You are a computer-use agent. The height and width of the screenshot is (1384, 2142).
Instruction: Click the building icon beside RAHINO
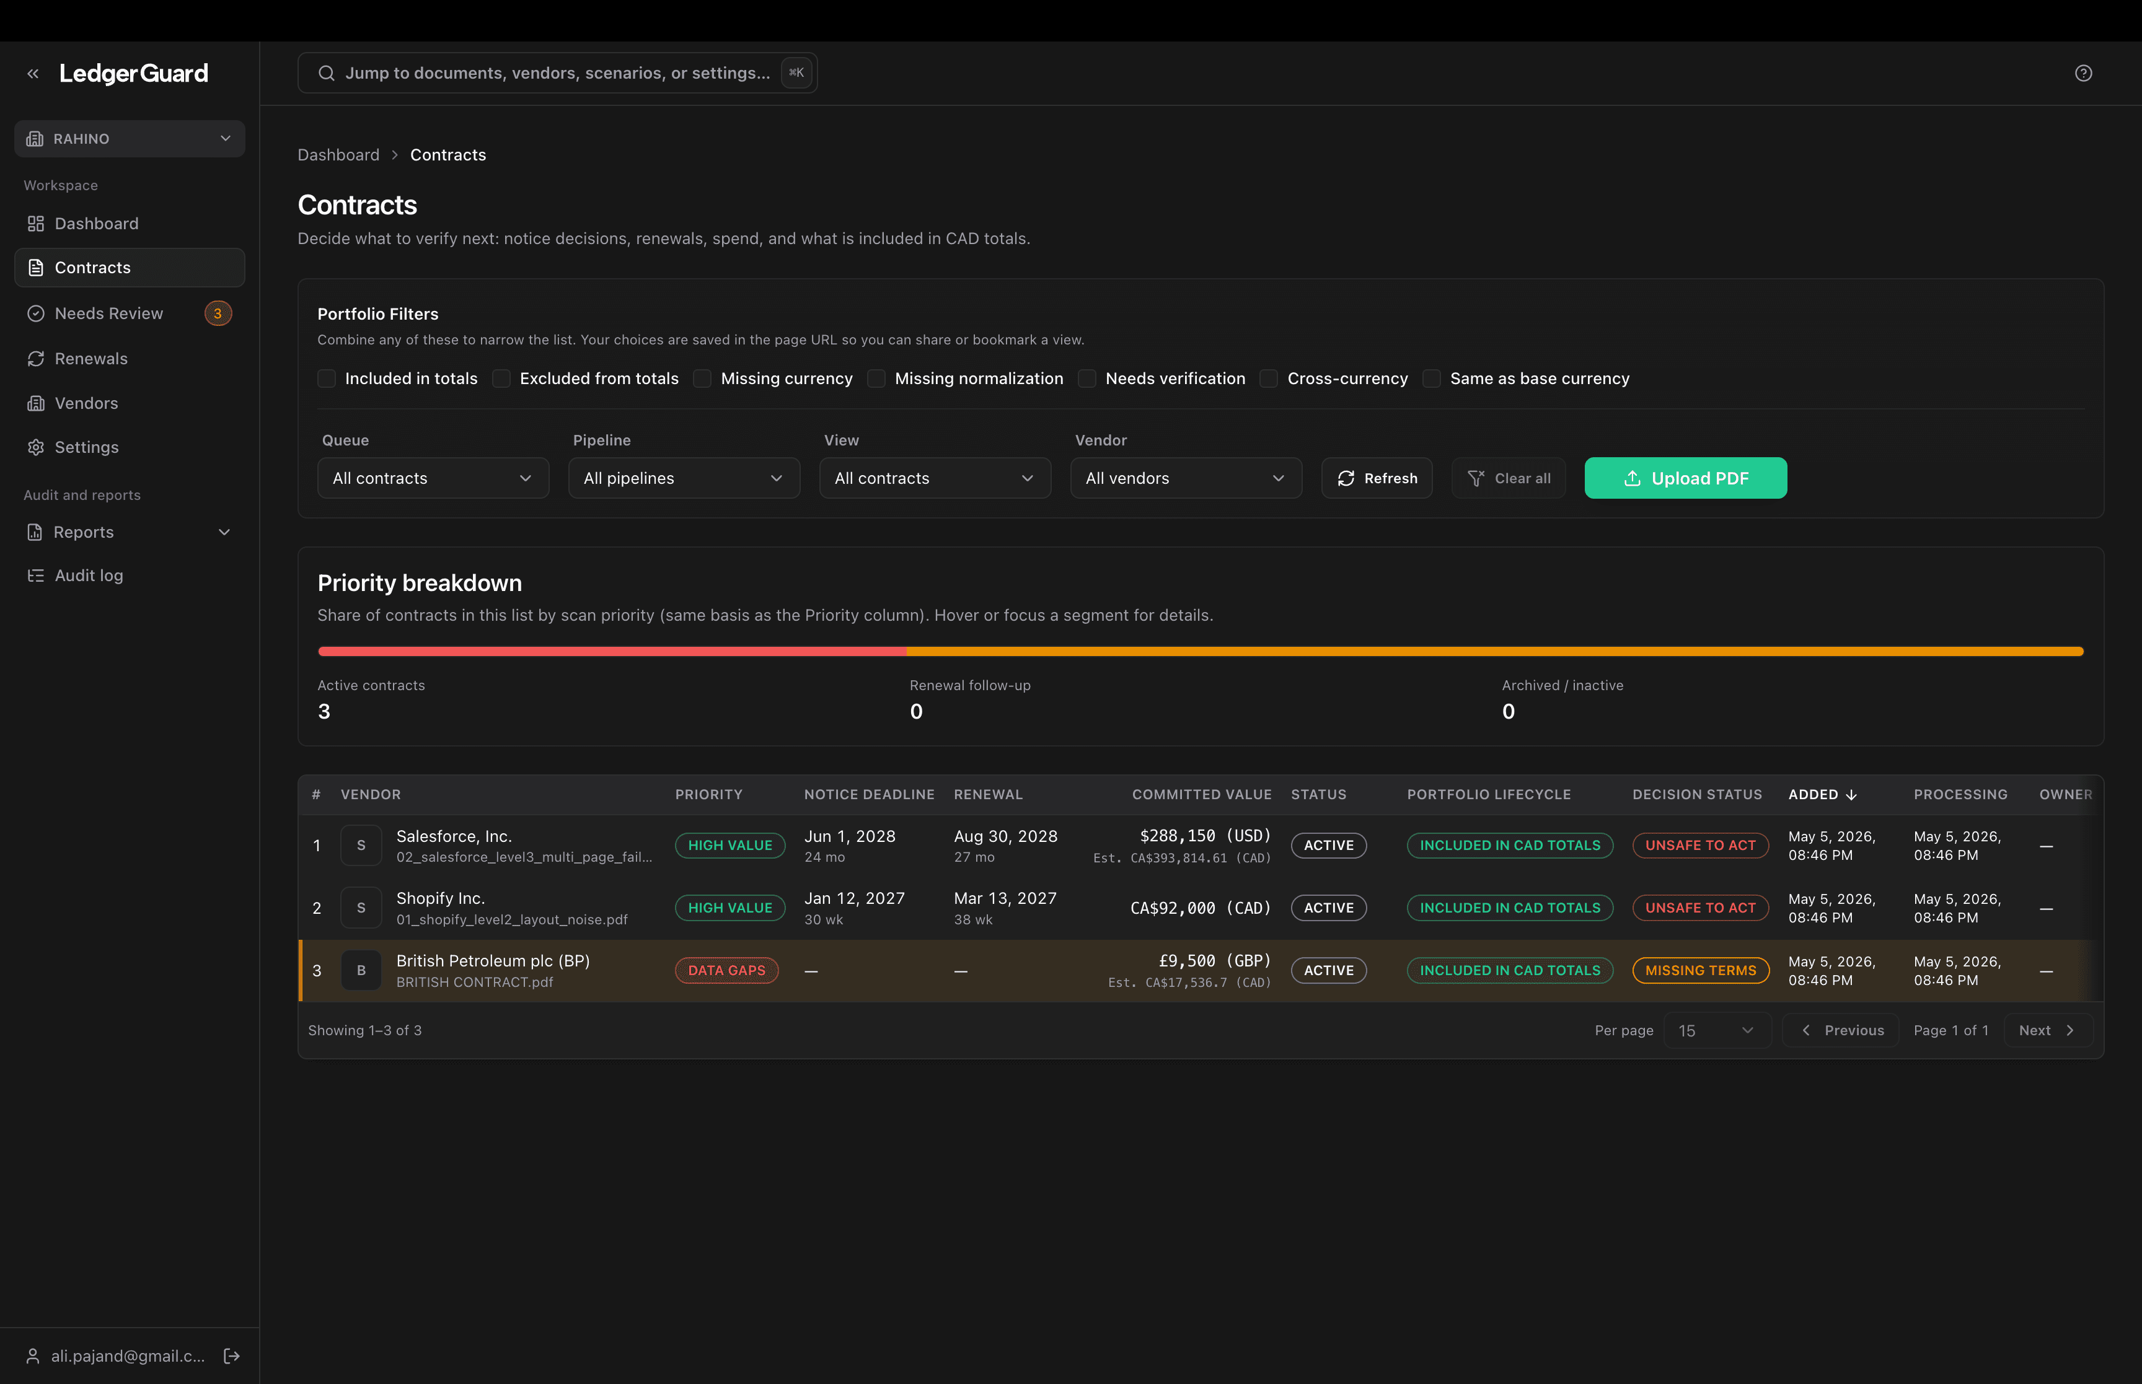(35, 138)
